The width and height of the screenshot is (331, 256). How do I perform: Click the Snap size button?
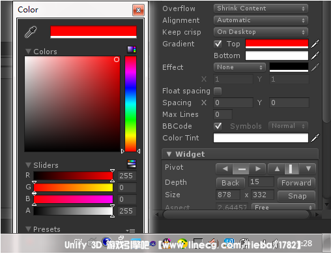click(296, 196)
